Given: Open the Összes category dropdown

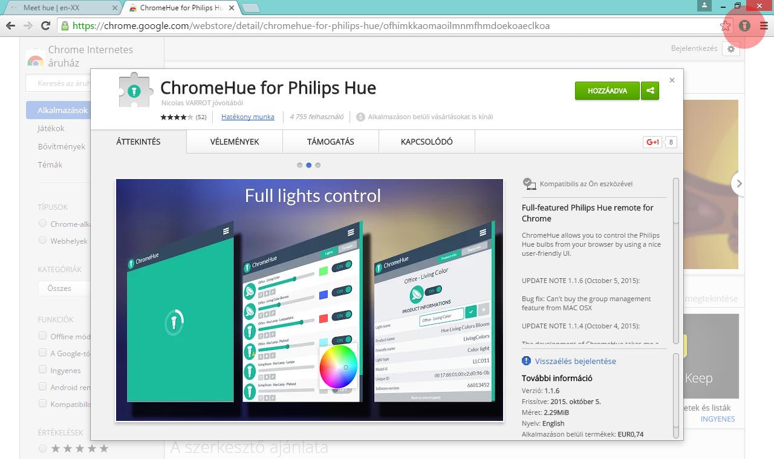Looking at the screenshot, I should [x=64, y=288].
